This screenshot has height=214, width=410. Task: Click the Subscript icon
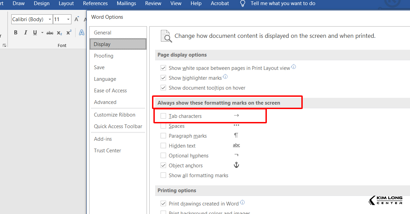click(59, 33)
